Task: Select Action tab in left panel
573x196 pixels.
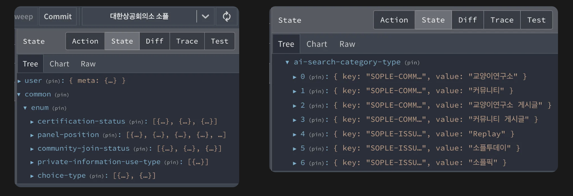Action: 85,41
